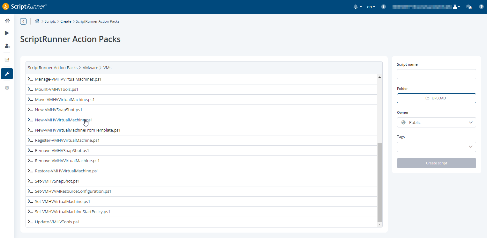Select New-VMHVVirtualMachineFromTemplate.ps1 script
This screenshot has height=238, width=487.
(x=78, y=130)
